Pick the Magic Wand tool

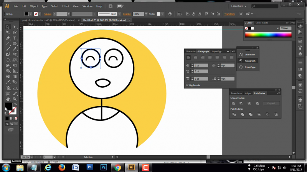coord(8,32)
